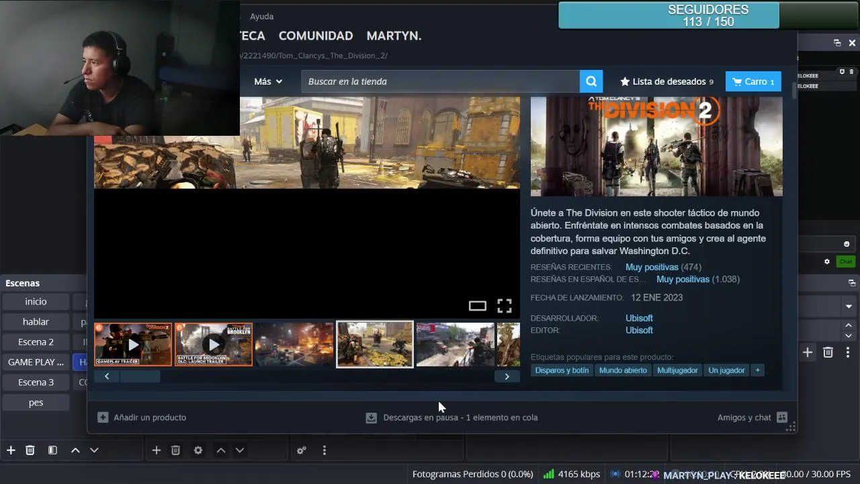Add transition with plus icon in right panel
Viewport: 860px width, 484px height.
[808, 352]
